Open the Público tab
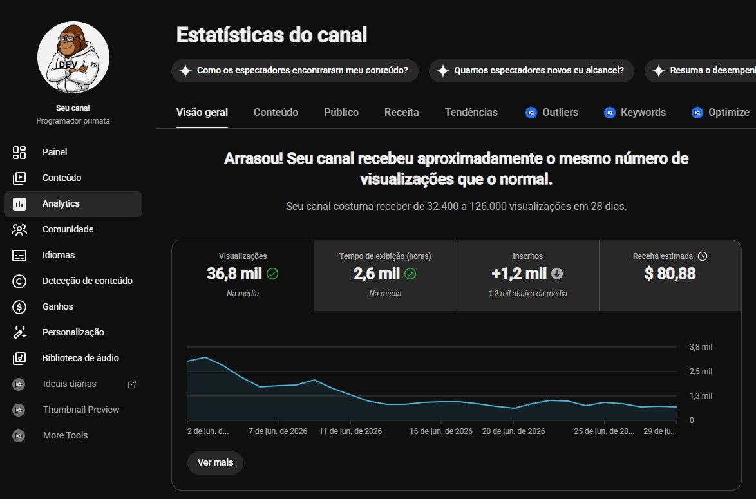The height and width of the screenshot is (499, 756). click(341, 112)
